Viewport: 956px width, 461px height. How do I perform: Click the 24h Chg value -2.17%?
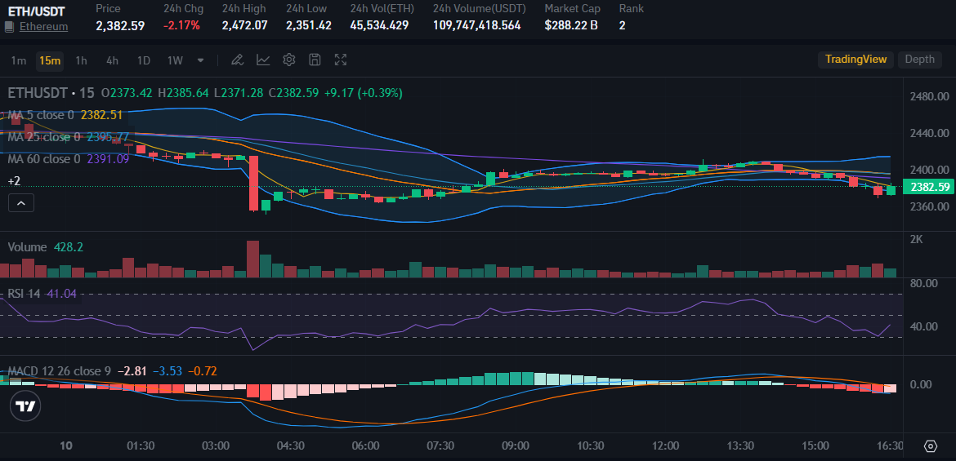click(x=181, y=25)
